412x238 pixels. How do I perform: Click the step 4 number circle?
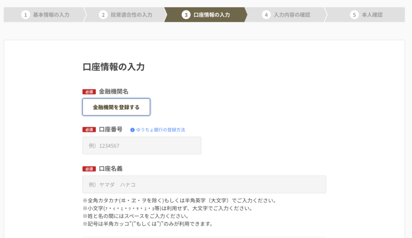(266, 15)
